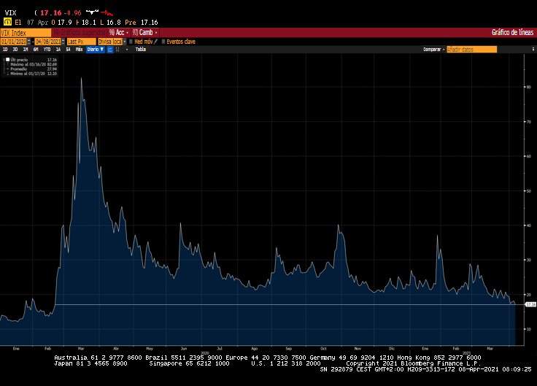Open the 97) Camb menu
The width and height of the screenshot is (537, 386).
pyautogui.click(x=144, y=33)
